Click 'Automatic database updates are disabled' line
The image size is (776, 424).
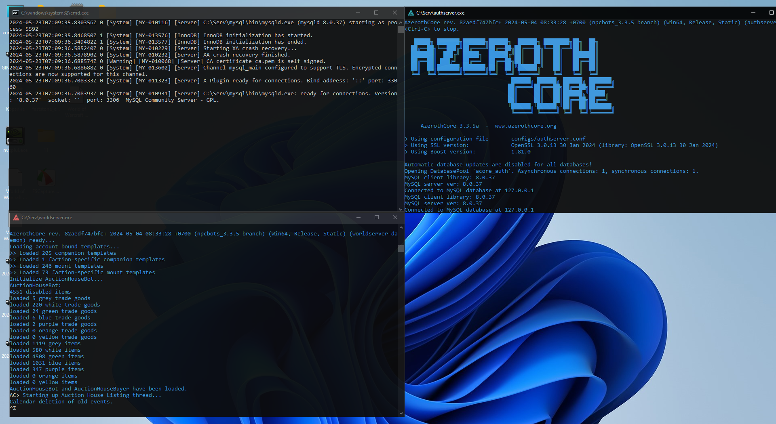coord(498,165)
